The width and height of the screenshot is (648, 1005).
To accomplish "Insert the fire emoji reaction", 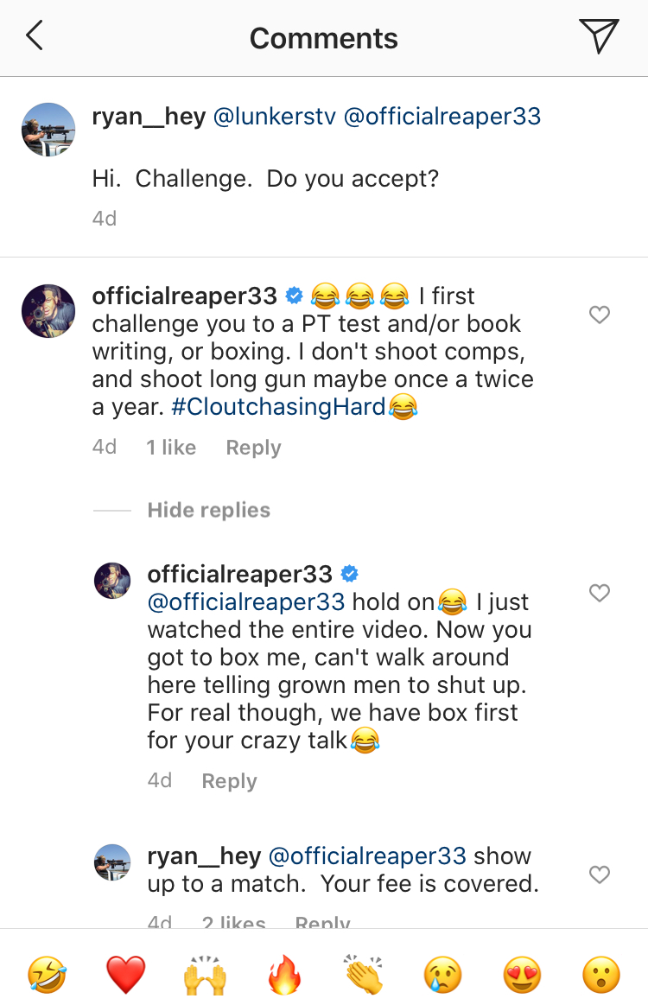I will 284,976.
